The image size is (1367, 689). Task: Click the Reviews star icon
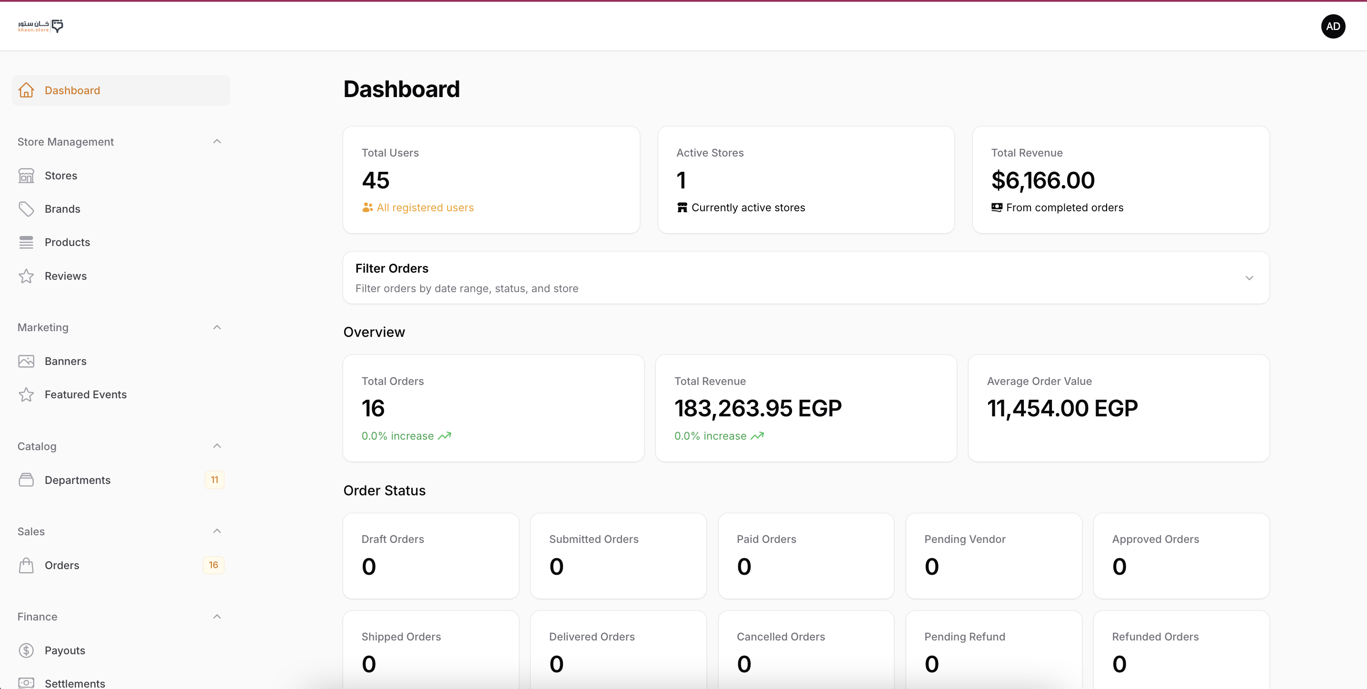click(26, 276)
